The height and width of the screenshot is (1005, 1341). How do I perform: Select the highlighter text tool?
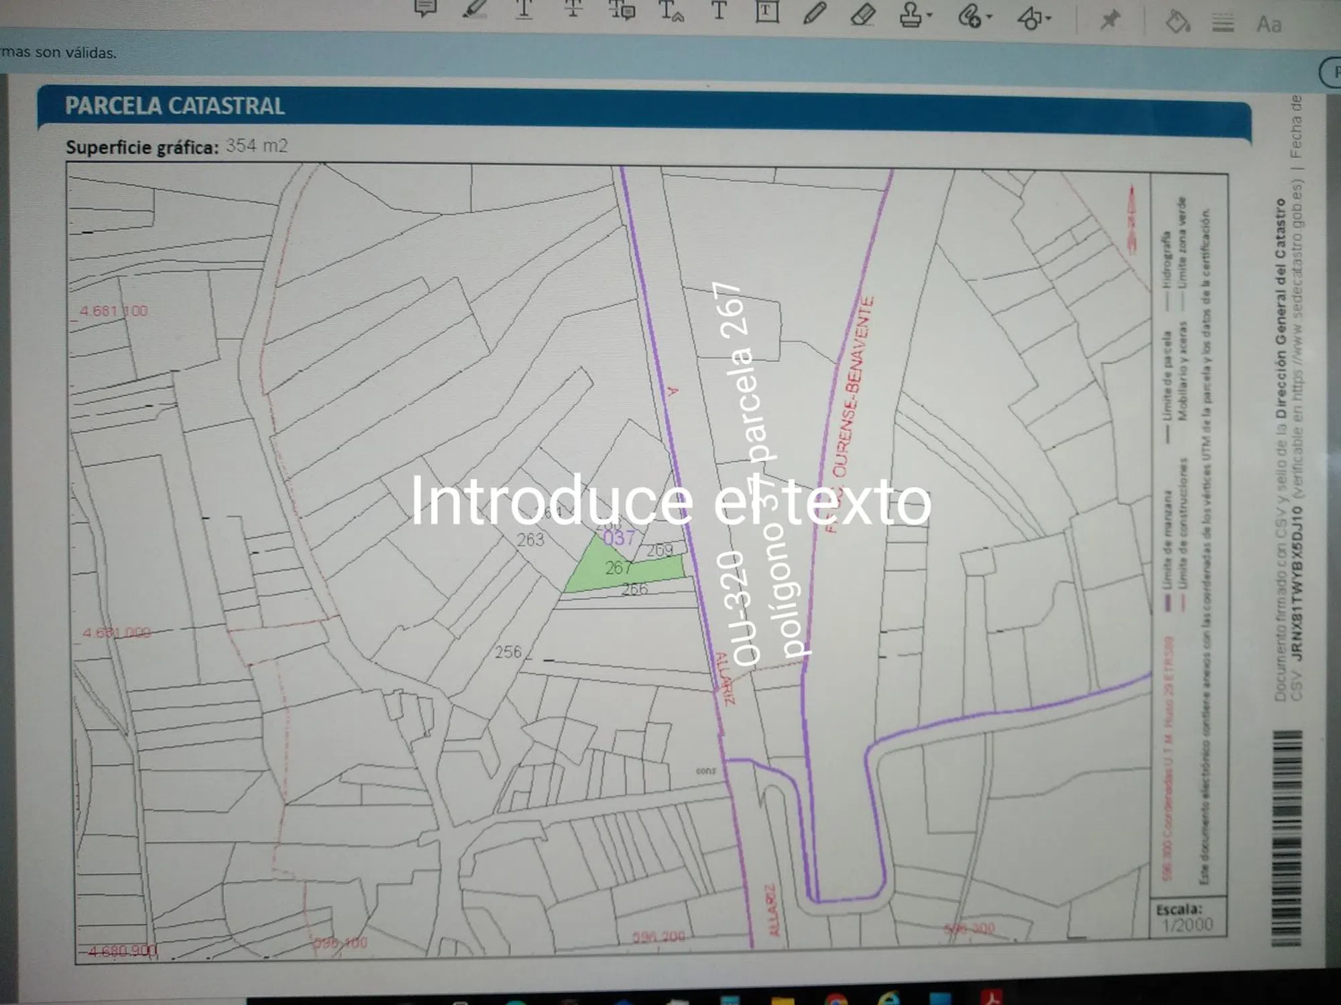point(475,9)
